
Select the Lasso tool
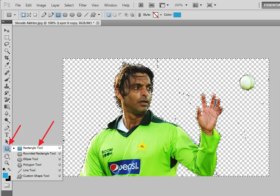click(x=7, y=44)
